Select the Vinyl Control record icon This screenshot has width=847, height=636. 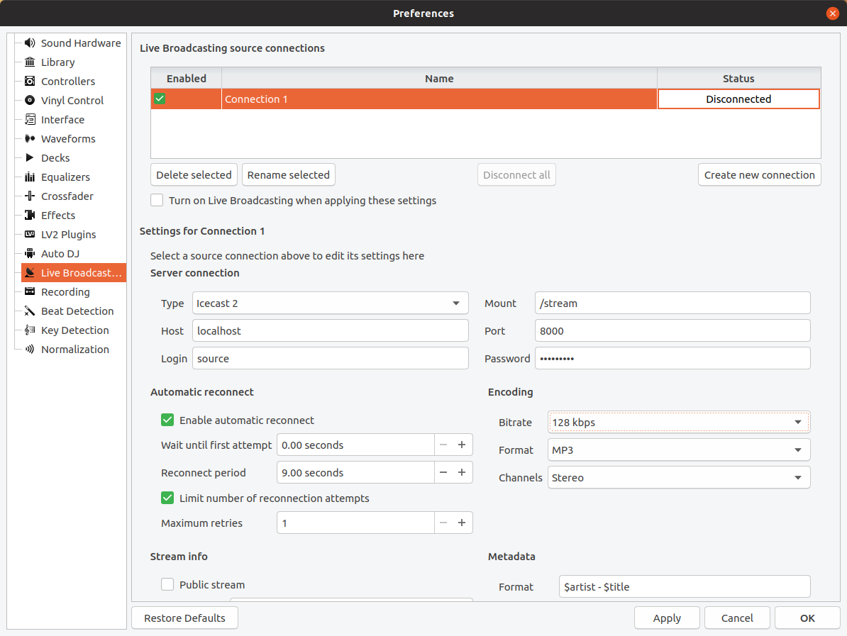[x=30, y=101]
